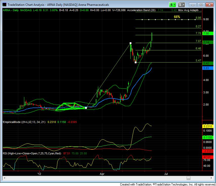Click the green 25.00 RSI oversold value

(x=83, y=153)
